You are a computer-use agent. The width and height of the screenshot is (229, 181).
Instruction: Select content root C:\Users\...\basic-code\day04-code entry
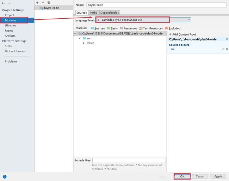[193, 39]
